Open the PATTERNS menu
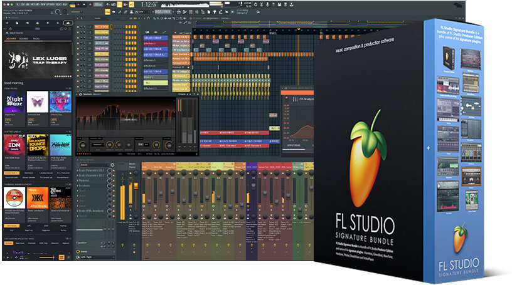The height and width of the screenshot is (285, 512). click(35, 4)
